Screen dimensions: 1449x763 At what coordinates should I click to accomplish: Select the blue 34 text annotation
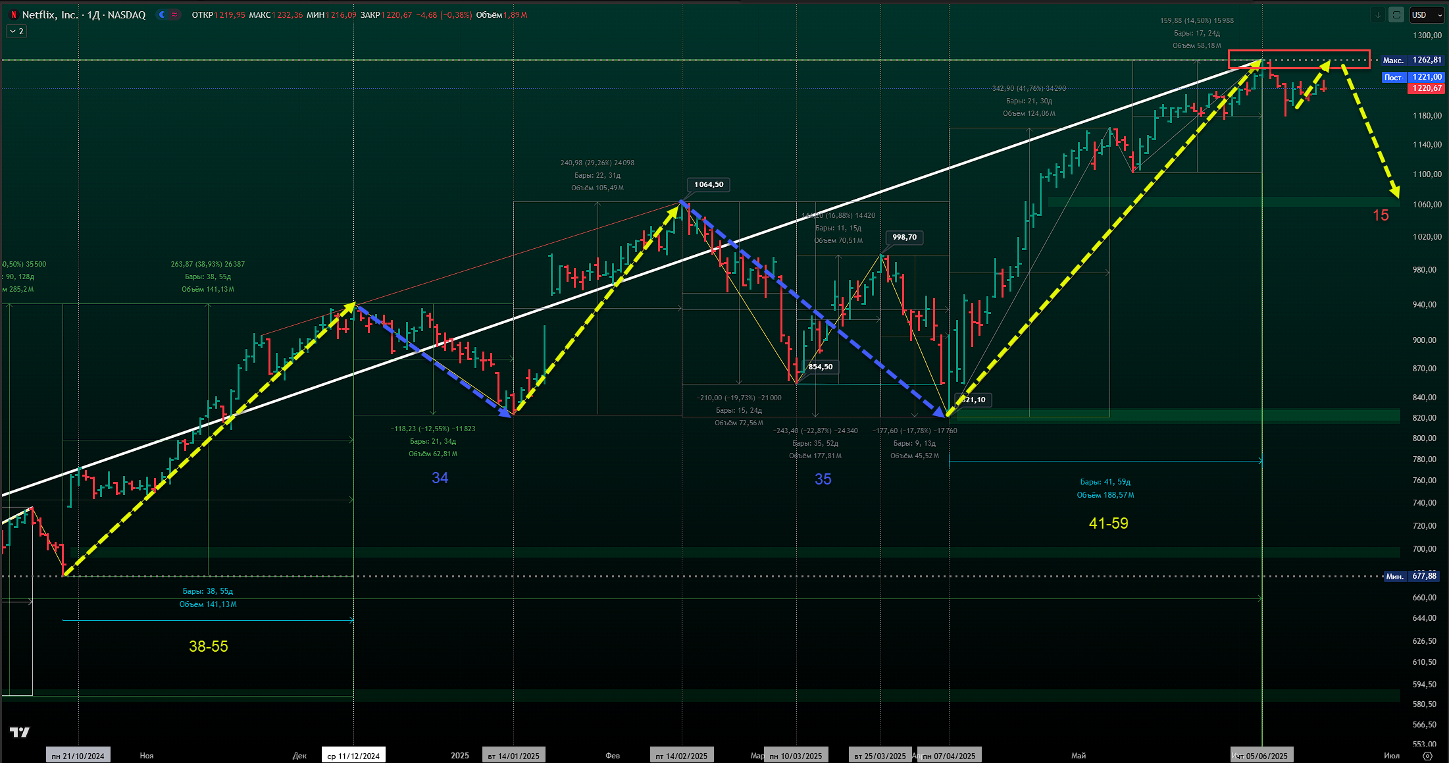coord(440,478)
